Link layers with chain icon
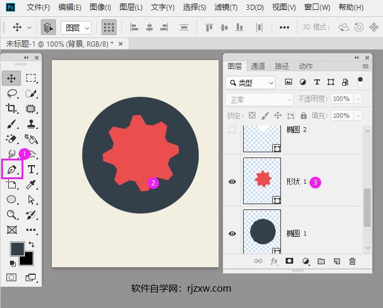Image resolution: width=383 pixels, height=308 pixels. (x=258, y=261)
